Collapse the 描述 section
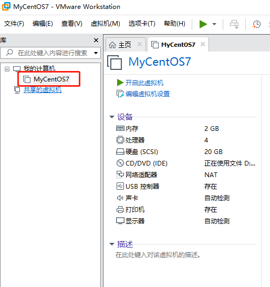The width and height of the screenshot is (270, 287). point(112,244)
